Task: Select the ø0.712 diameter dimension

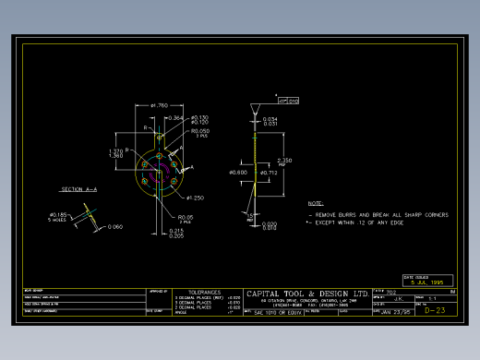Action: [x=269, y=173]
